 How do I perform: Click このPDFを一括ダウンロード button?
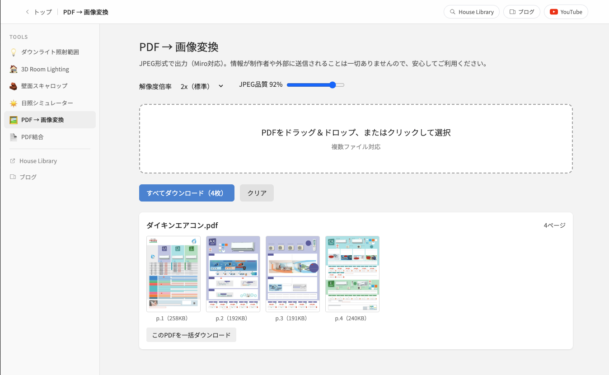[x=191, y=335]
